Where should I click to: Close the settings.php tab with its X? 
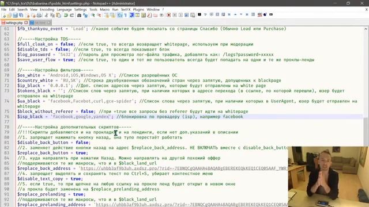26,22
